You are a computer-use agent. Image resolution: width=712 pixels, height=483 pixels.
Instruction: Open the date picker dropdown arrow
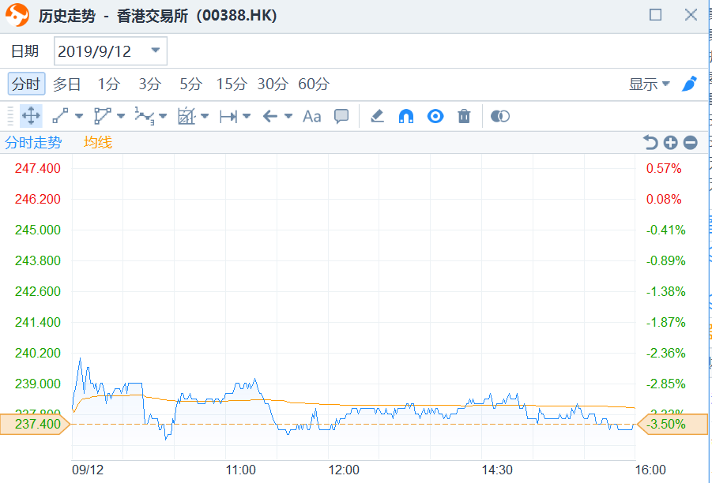coord(156,51)
